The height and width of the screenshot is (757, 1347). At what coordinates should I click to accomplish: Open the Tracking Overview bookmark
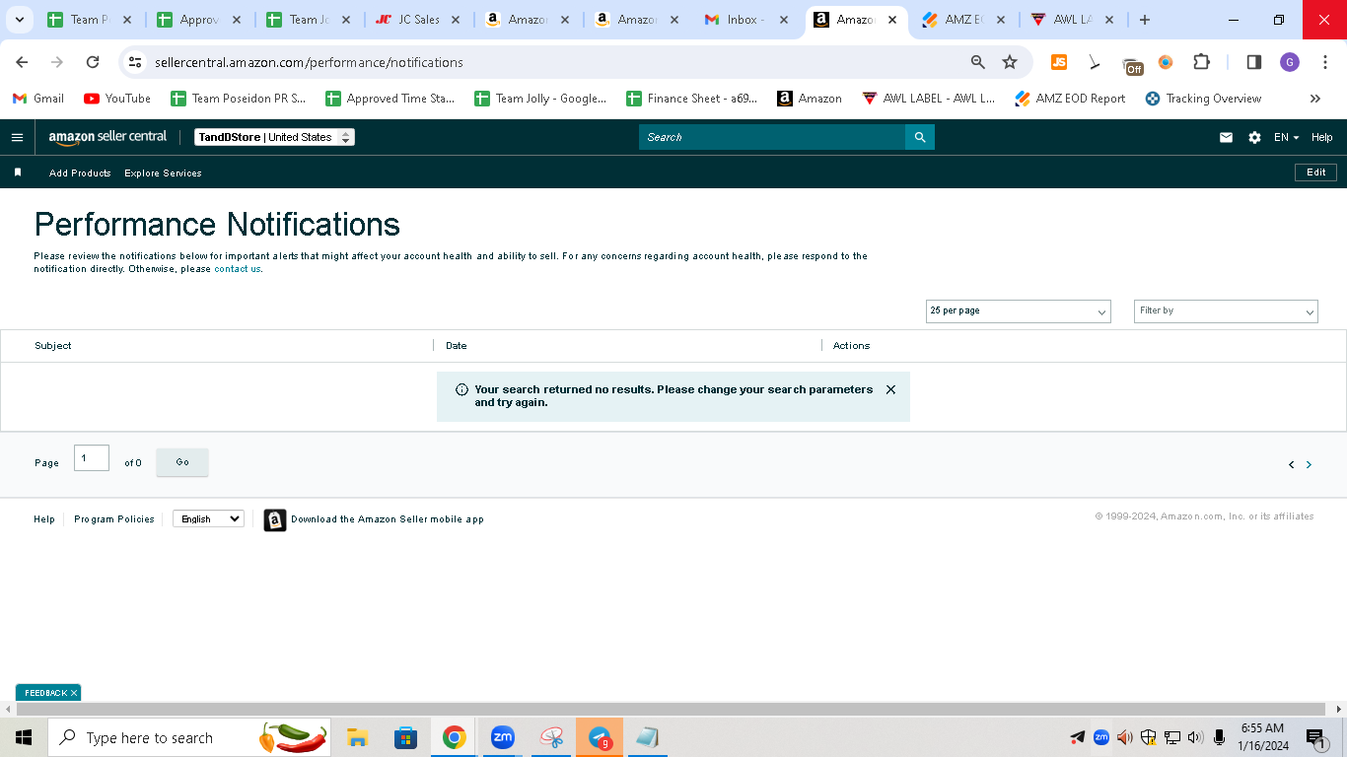1203,99
